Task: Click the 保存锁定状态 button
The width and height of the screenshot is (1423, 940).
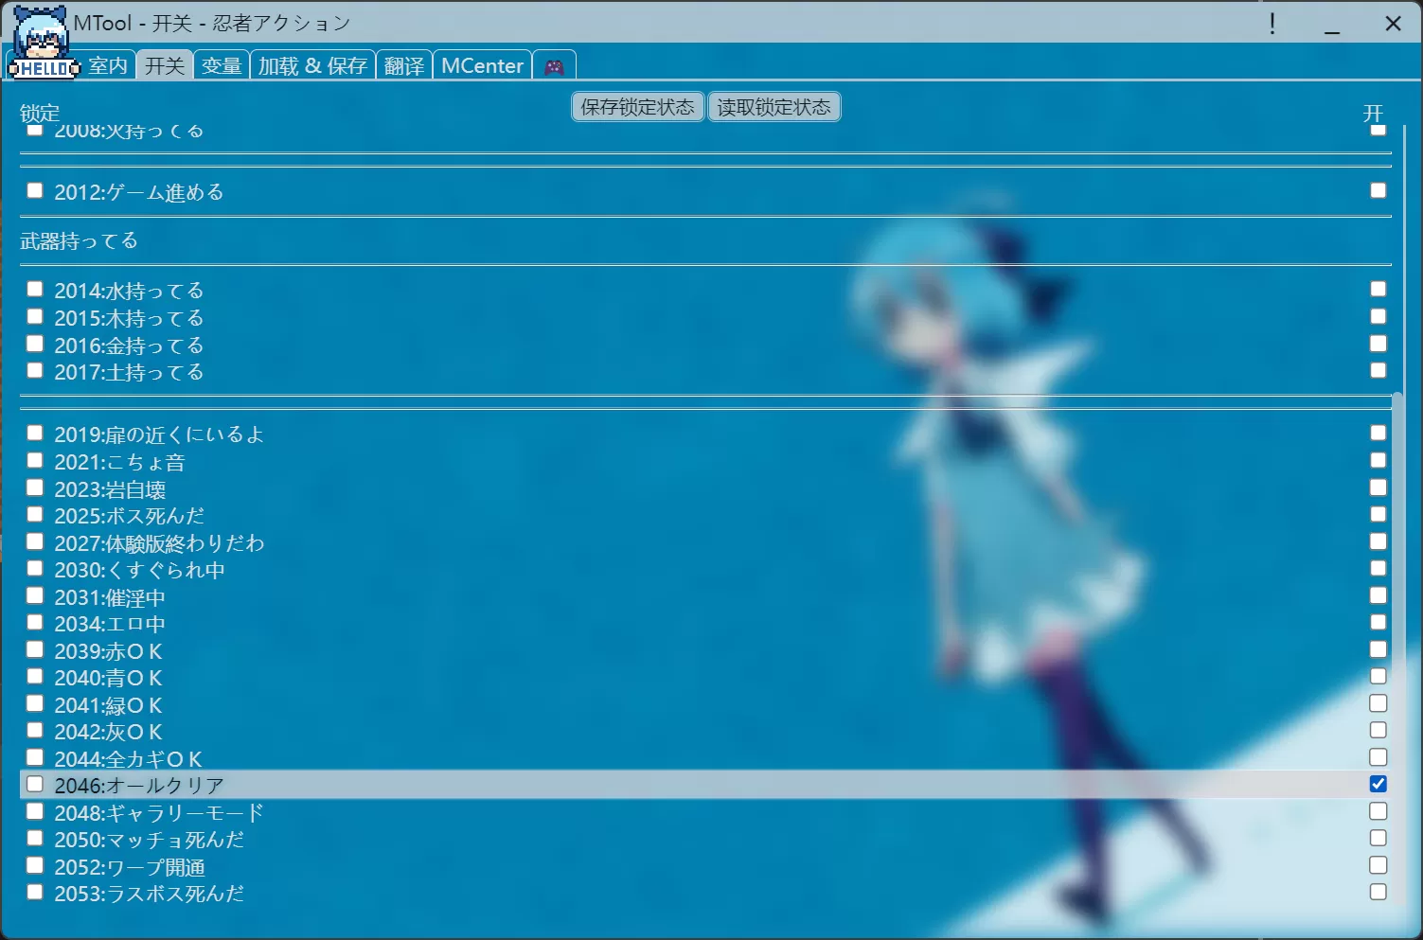Action: 638,107
